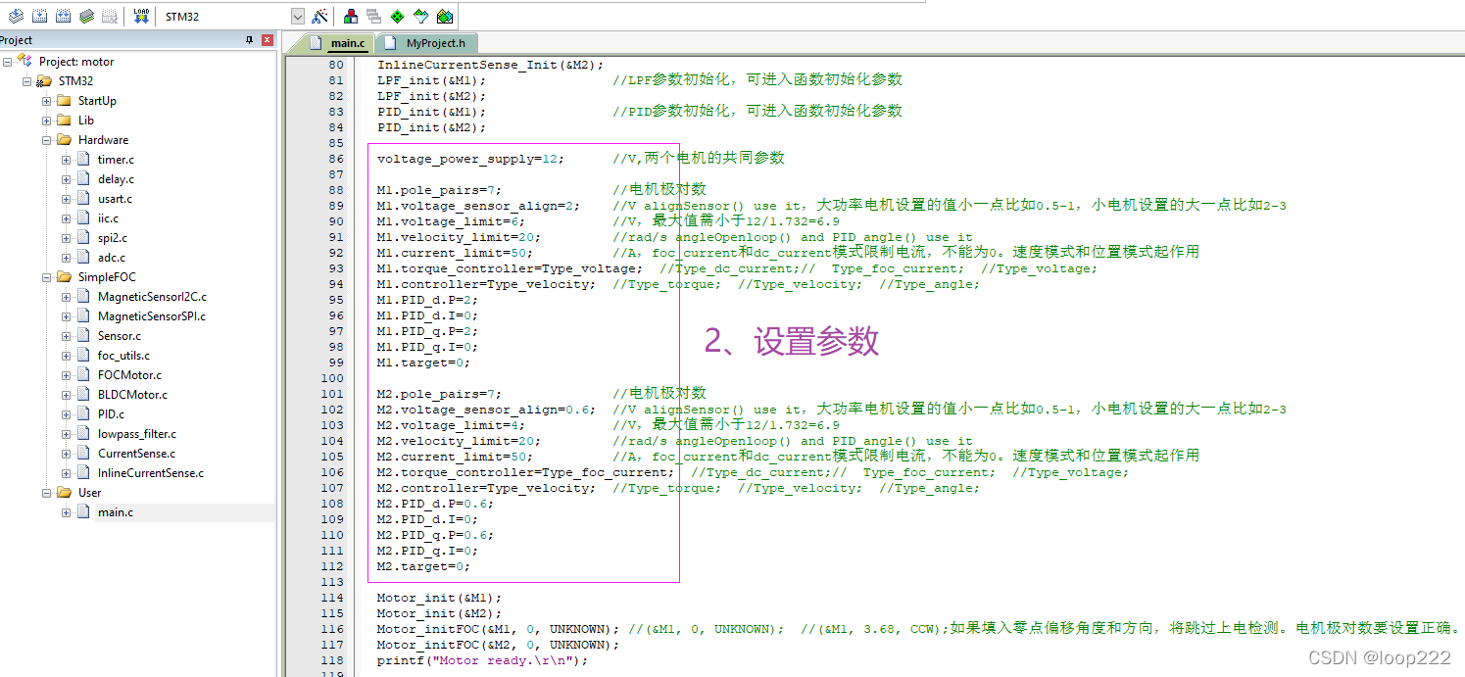Image resolution: width=1465 pixels, height=677 pixels.
Task: Select the User group in project tree
Action: coord(89,493)
